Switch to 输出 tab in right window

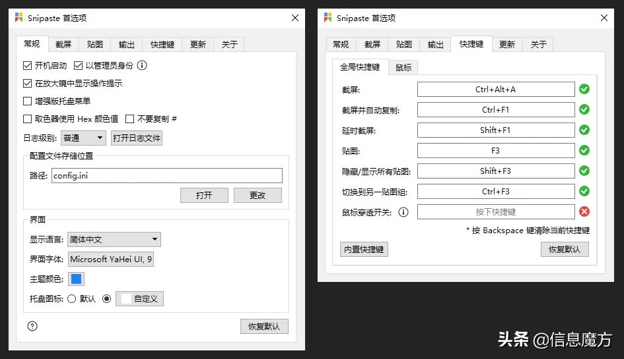(x=435, y=45)
